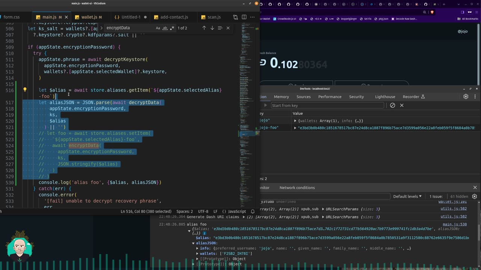The height and width of the screenshot is (270, 481).
Task: Click cursor position Ln 516, Col 80 status
Action: (146, 211)
